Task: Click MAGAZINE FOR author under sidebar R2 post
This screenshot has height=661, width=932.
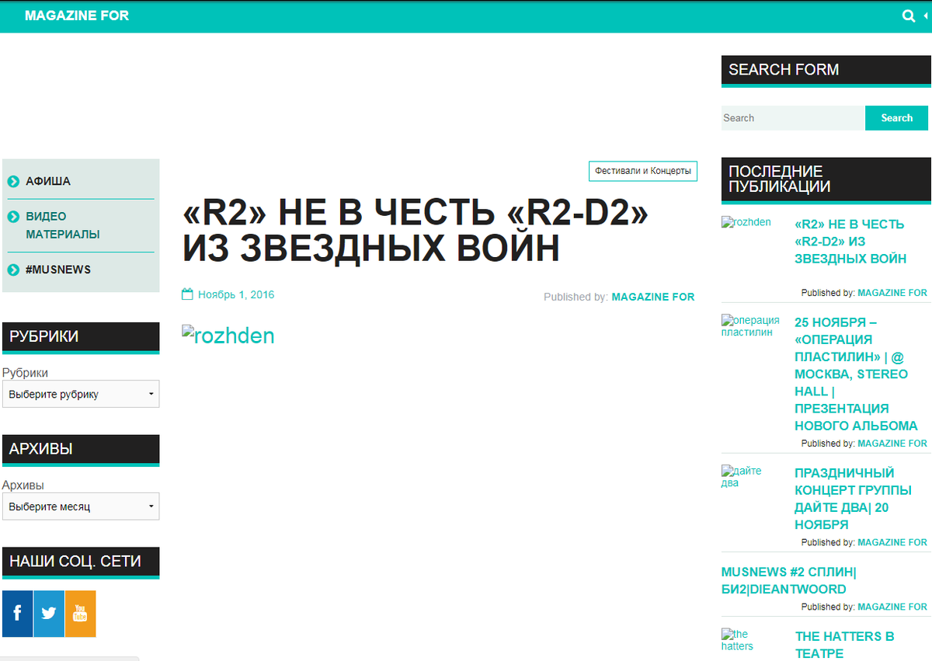Action: [x=892, y=293]
